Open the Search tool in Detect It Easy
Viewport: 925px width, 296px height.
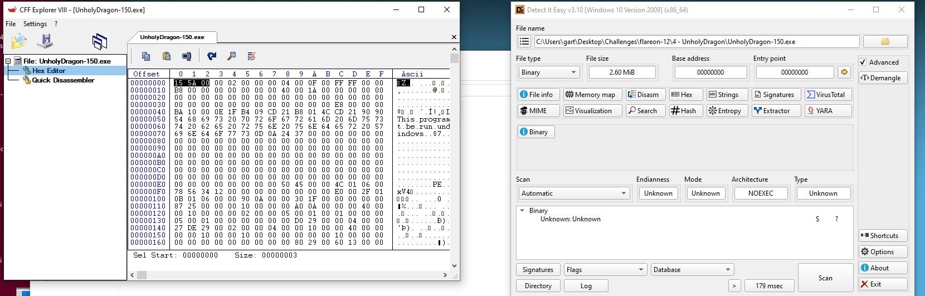(x=645, y=110)
